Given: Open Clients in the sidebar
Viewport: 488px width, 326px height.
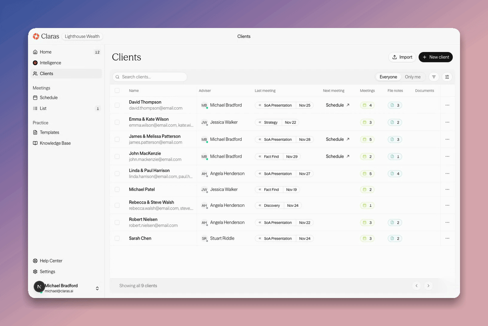Looking at the screenshot, I should tap(66, 74).
